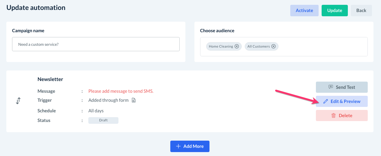The image size is (381, 156).
Task: Click the 'All days' schedule value
Action: tap(96, 111)
